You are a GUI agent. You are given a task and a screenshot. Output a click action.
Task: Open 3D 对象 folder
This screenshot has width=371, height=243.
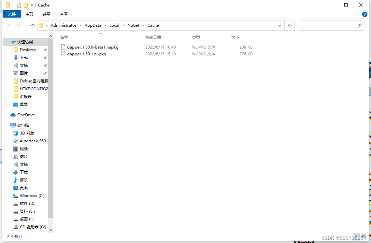27,133
